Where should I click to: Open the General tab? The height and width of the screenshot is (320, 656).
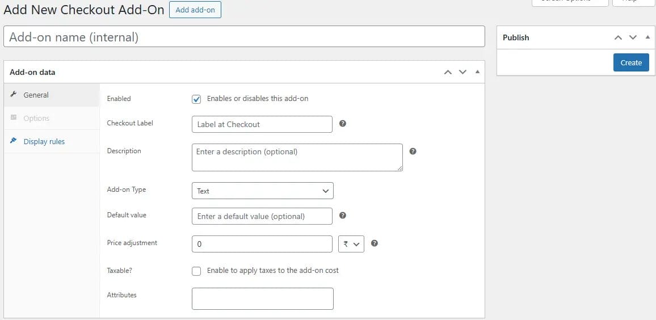[52, 95]
